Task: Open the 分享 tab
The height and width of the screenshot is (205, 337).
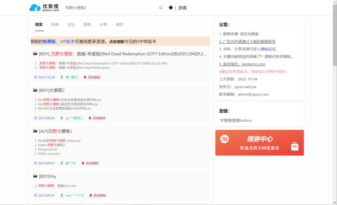Action: coord(103,25)
